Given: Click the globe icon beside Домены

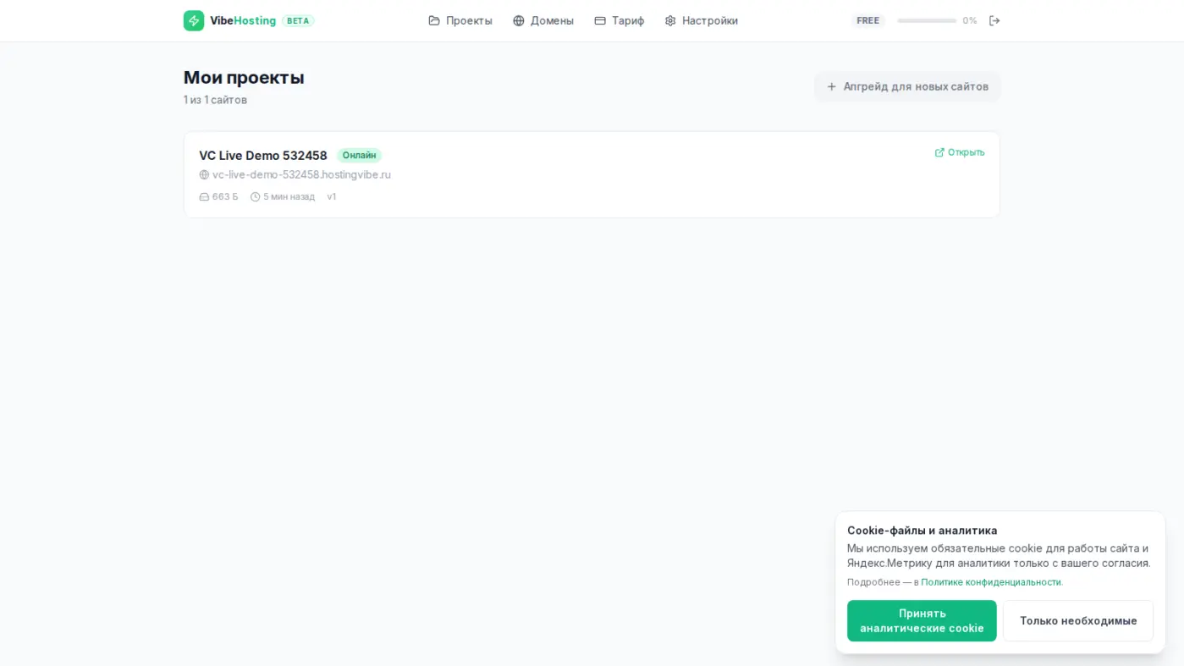Looking at the screenshot, I should 519,20.
